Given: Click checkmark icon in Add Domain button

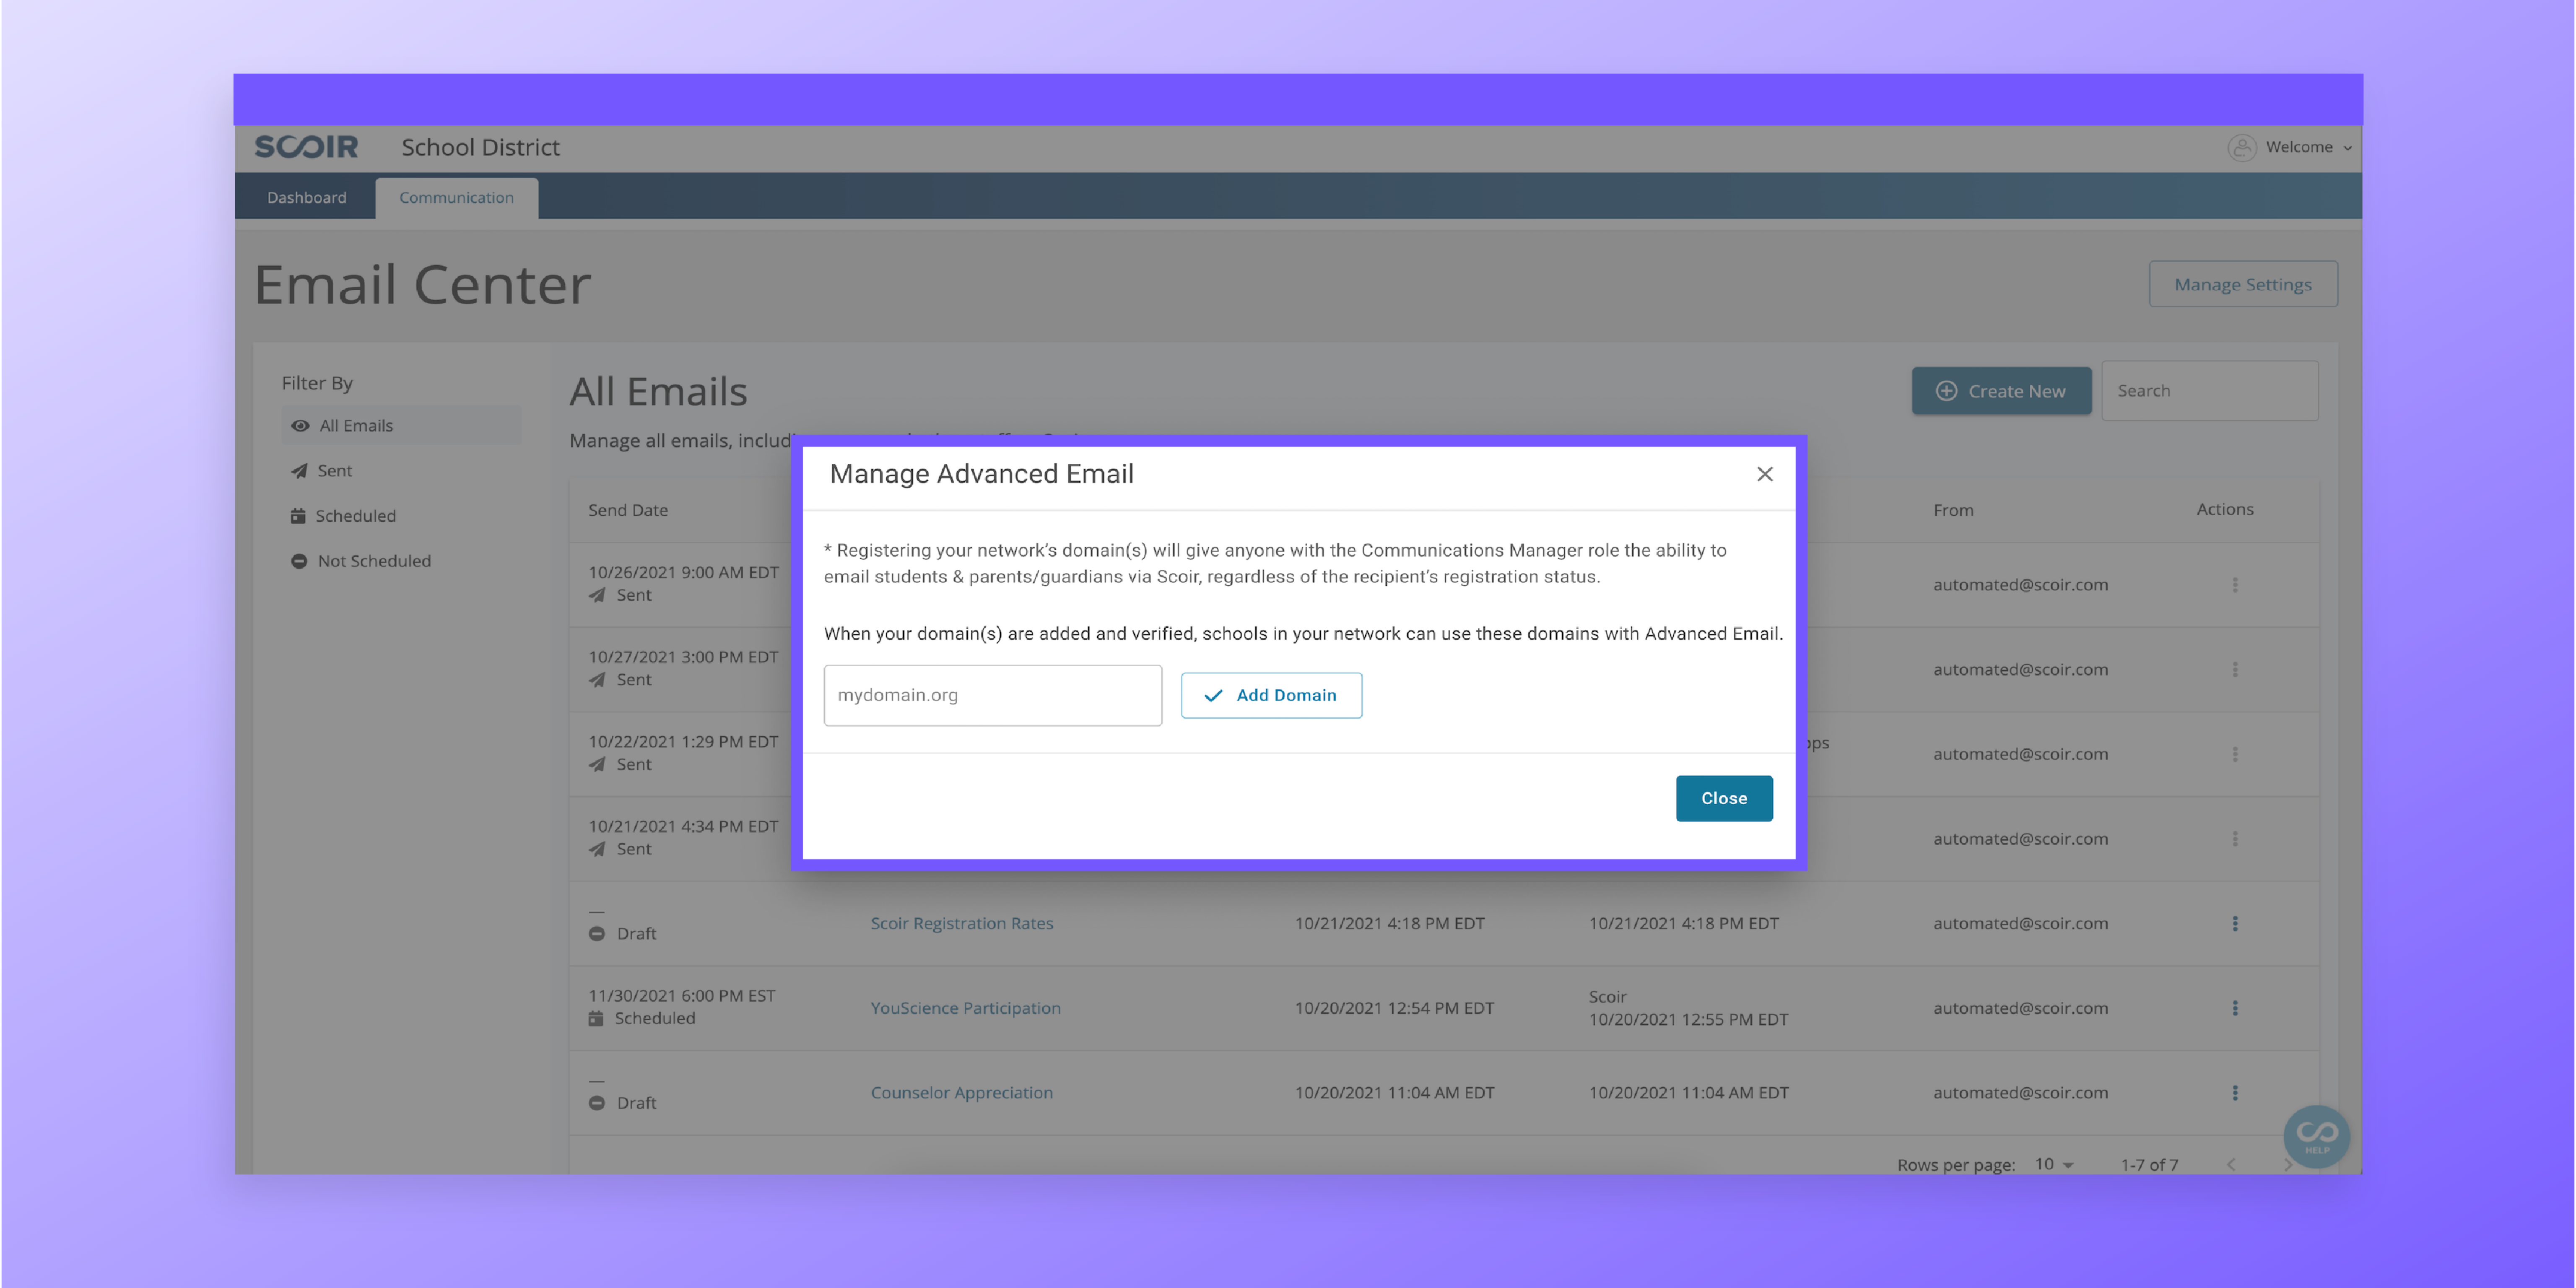Looking at the screenshot, I should (1213, 696).
